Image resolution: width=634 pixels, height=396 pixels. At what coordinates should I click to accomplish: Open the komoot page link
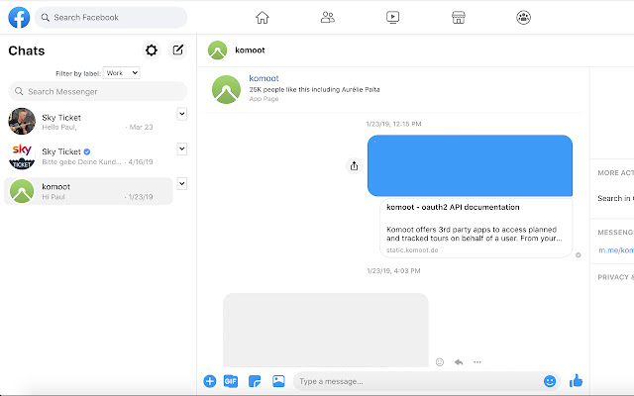click(264, 78)
